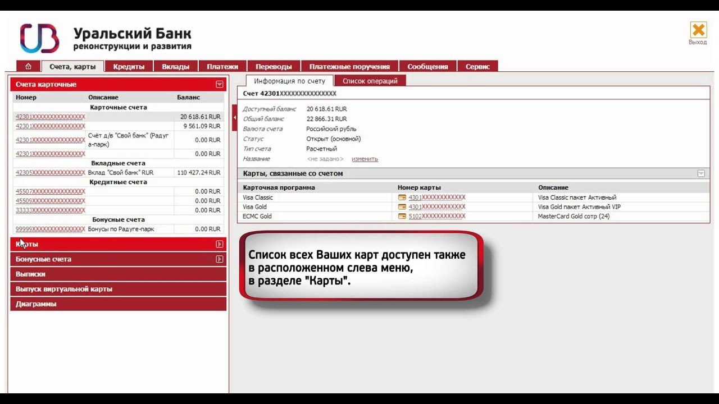Open the Сервис tab

click(477, 66)
